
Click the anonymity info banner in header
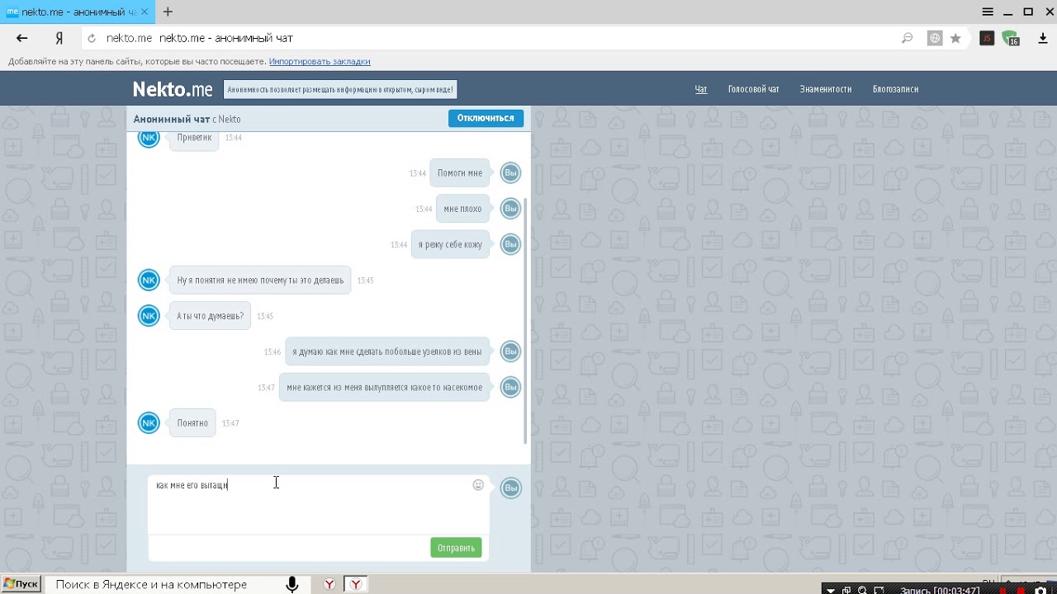pyautogui.click(x=340, y=89)
